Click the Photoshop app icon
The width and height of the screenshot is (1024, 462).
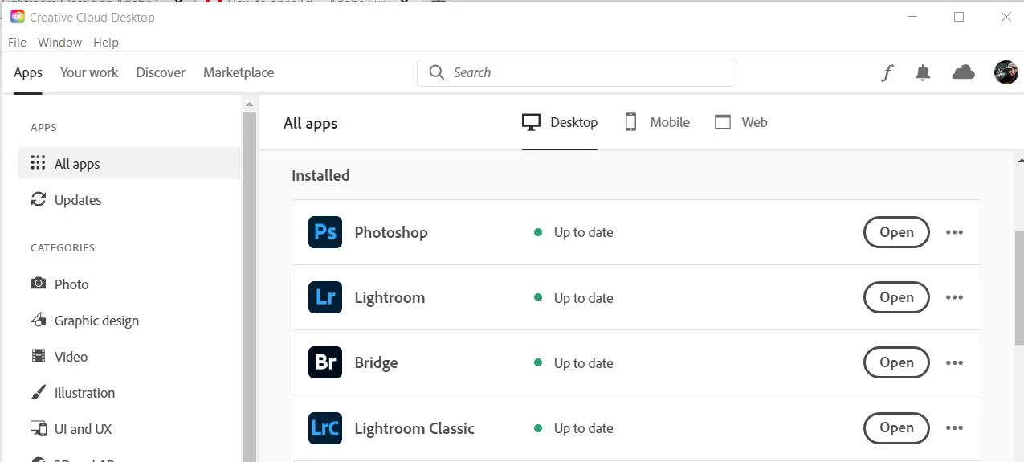[325, 232]
